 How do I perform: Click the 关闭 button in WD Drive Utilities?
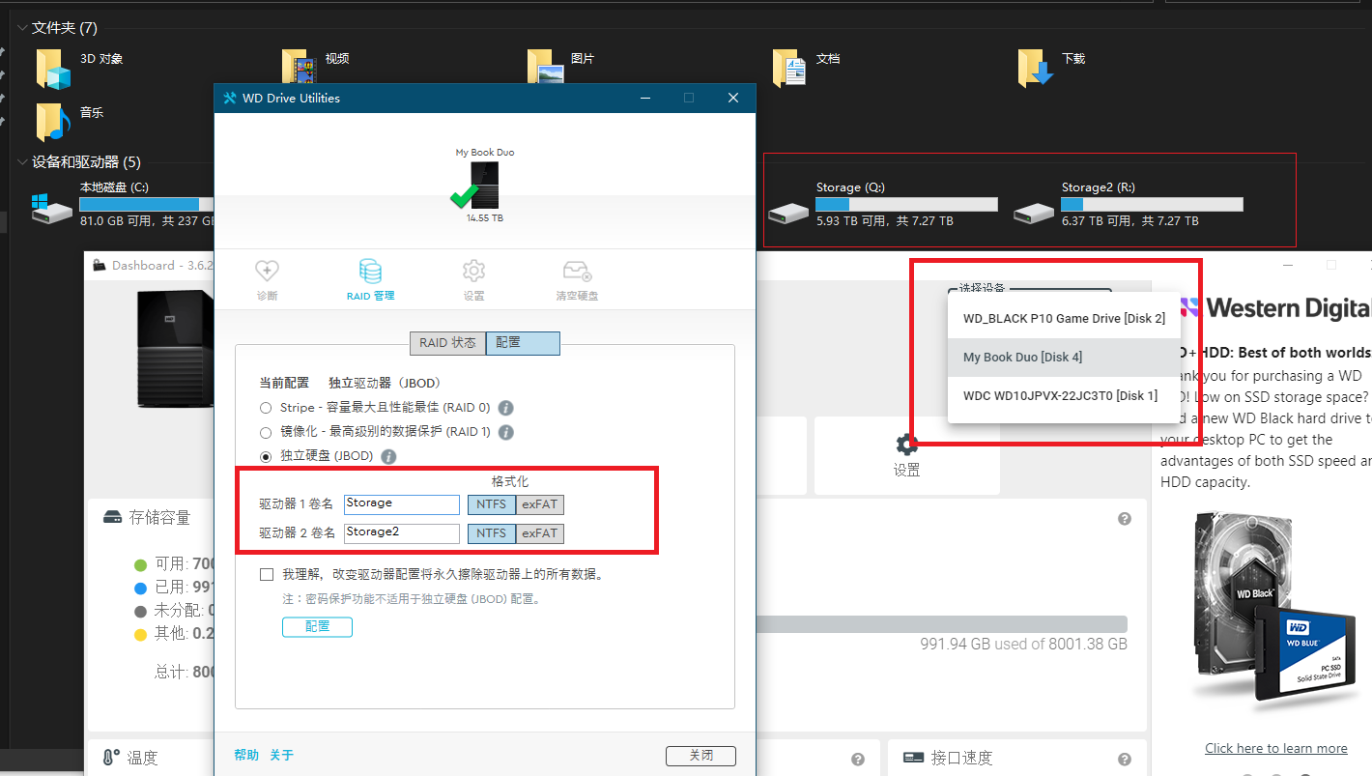click(x=700, y=756)
